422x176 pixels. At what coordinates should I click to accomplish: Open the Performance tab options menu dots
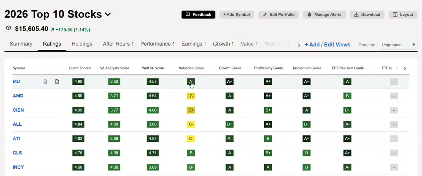pos(173,44)
